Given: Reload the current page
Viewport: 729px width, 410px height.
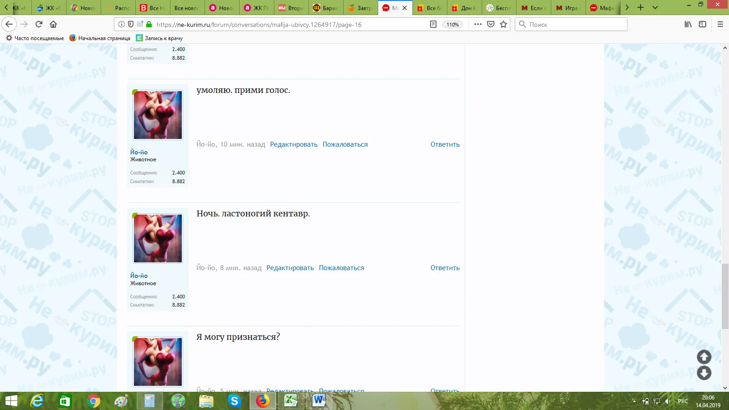Looking at the screenshot, I should click(x=39, y=24).
